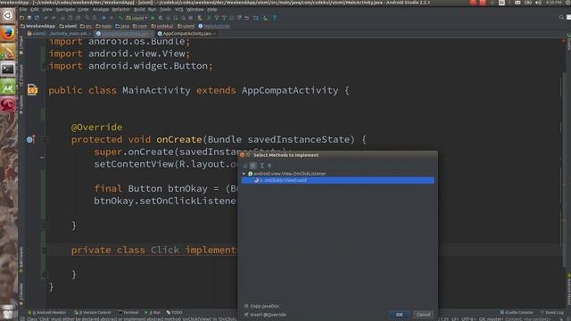
Task: Click the green Run app button
Action: tap(153, 18)
